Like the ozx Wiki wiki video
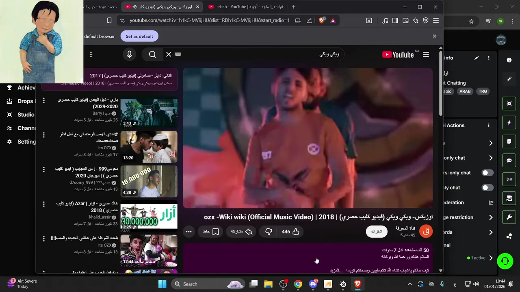 coord(291,232)
